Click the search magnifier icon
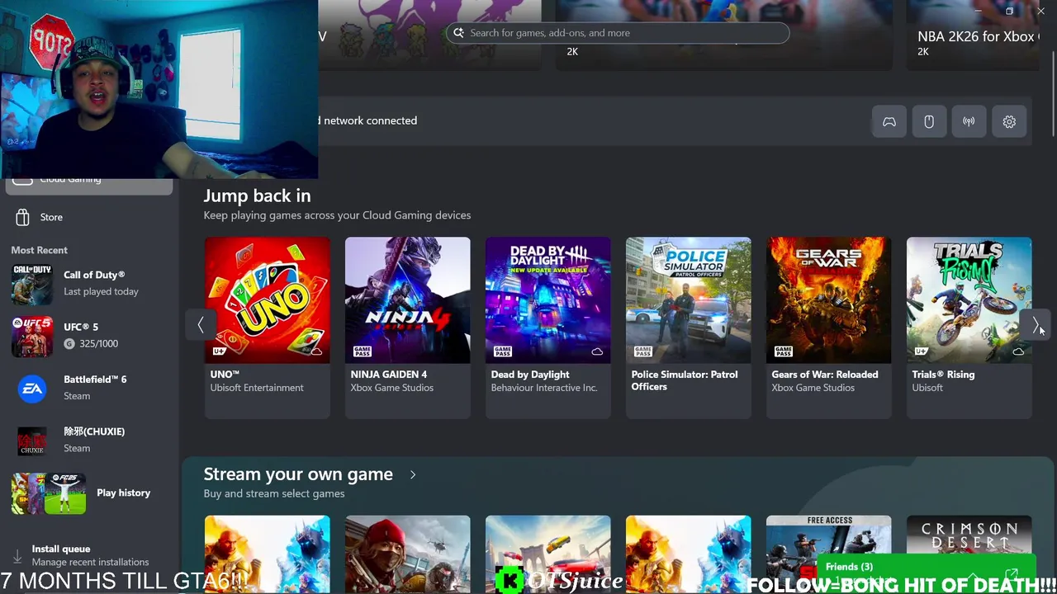This screenshot has height=594, width=1057. [459, 33]
